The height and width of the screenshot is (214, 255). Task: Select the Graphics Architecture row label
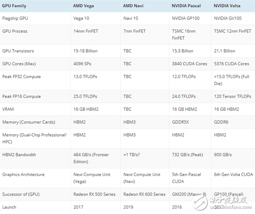[23, 175]
